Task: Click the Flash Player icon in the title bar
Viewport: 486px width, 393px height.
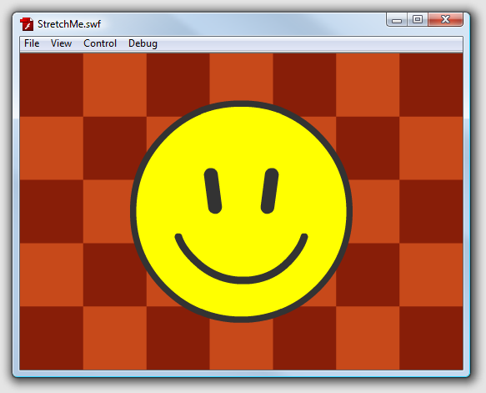Action: [x=27, y=24]
